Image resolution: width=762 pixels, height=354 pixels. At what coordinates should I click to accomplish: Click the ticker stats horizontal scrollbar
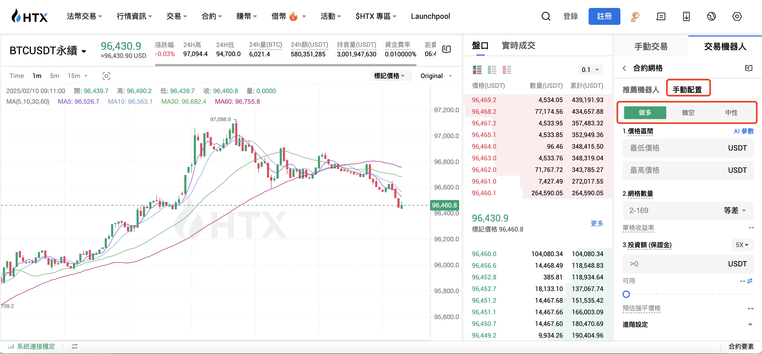pos(286,65)
